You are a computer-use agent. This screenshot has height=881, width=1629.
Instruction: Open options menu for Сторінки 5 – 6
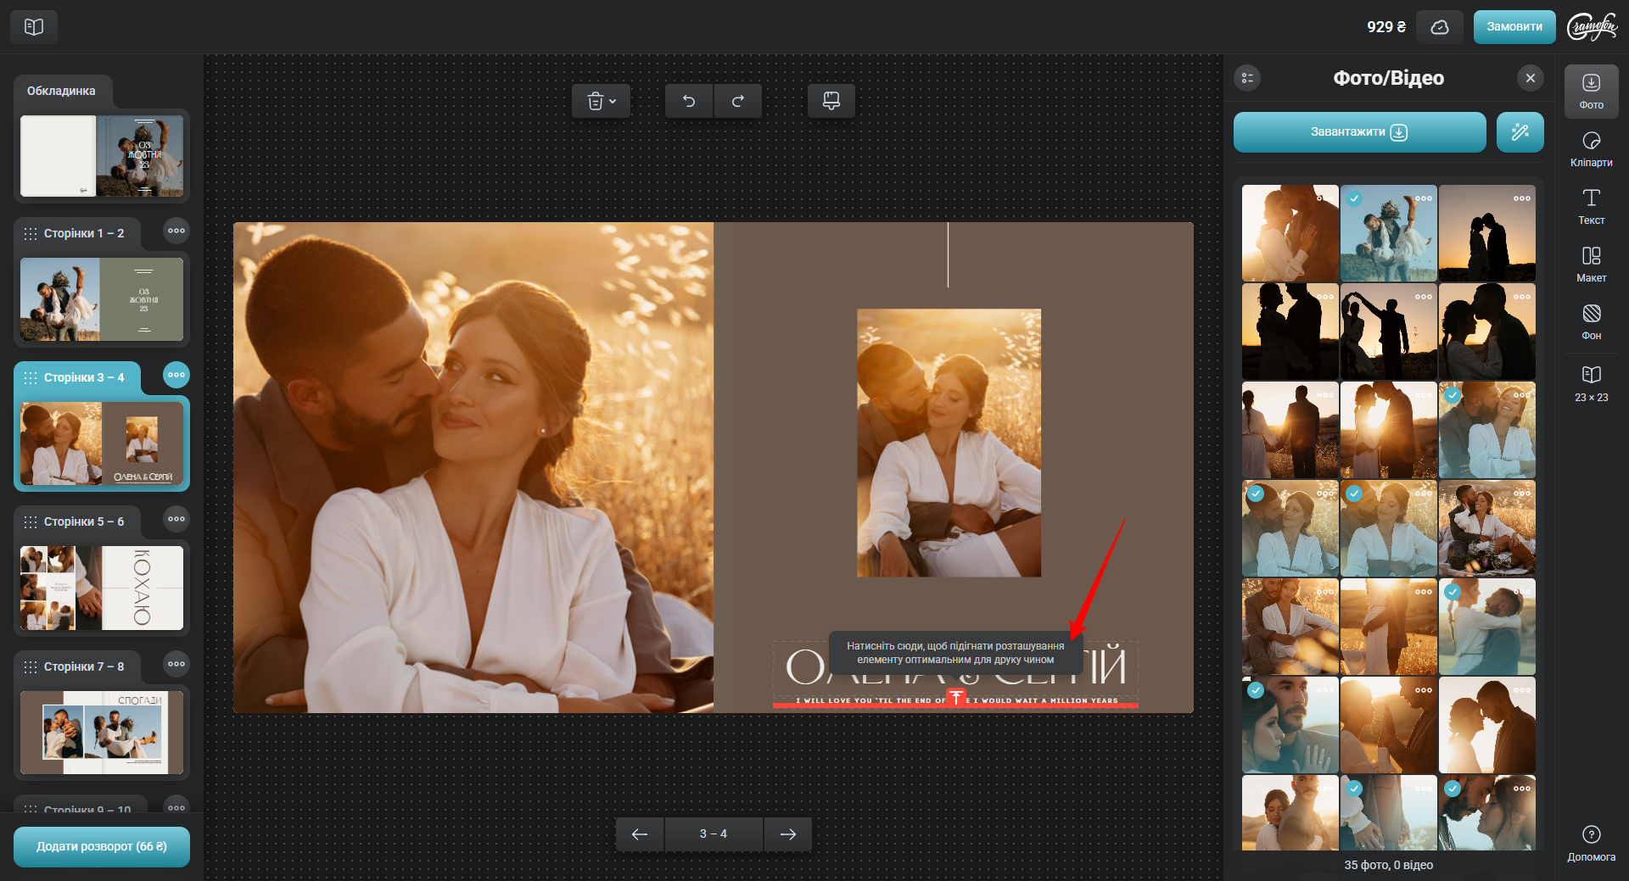[x=176, y=519]
